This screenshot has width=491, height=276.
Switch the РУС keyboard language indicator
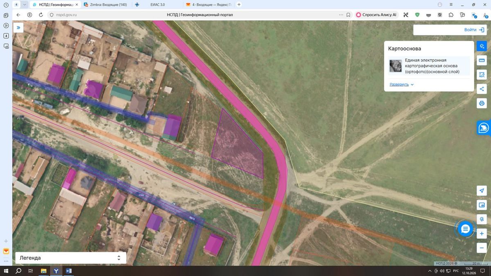tap(455, 271)
